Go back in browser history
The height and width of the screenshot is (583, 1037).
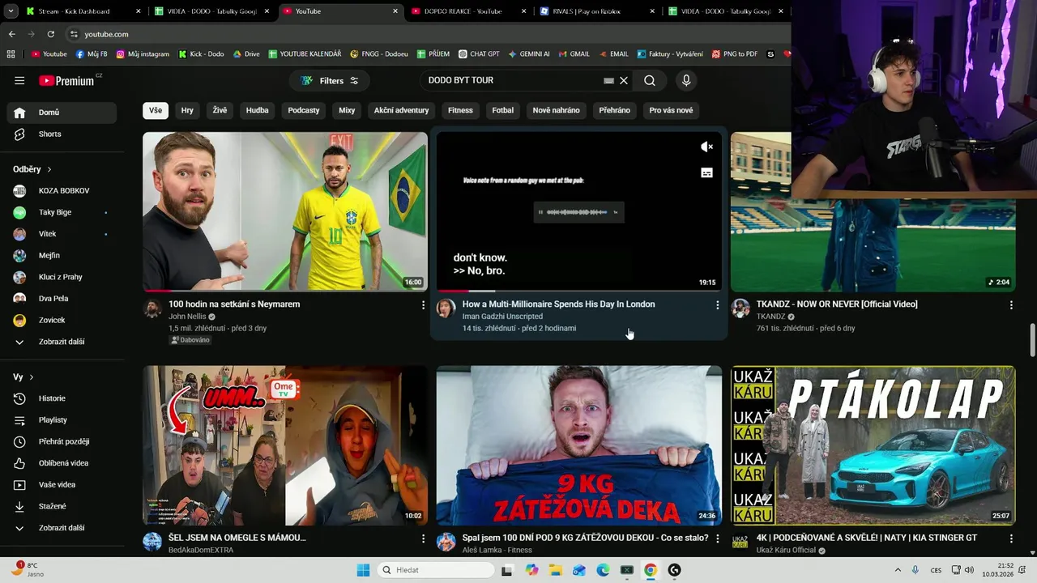coord(11,34)
